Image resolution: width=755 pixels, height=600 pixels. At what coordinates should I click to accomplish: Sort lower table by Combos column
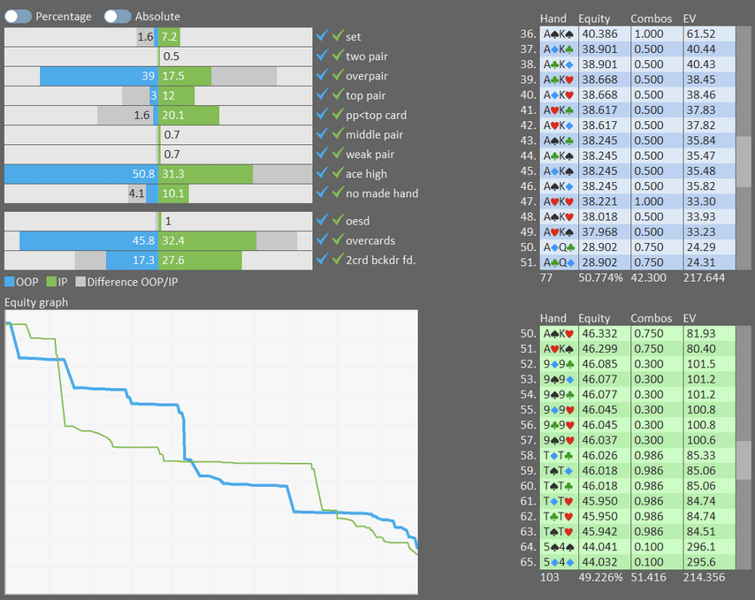click(x=651, y=318)
